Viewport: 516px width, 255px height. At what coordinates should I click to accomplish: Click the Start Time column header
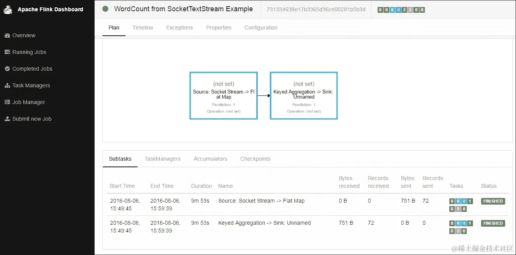pos(122,186)
